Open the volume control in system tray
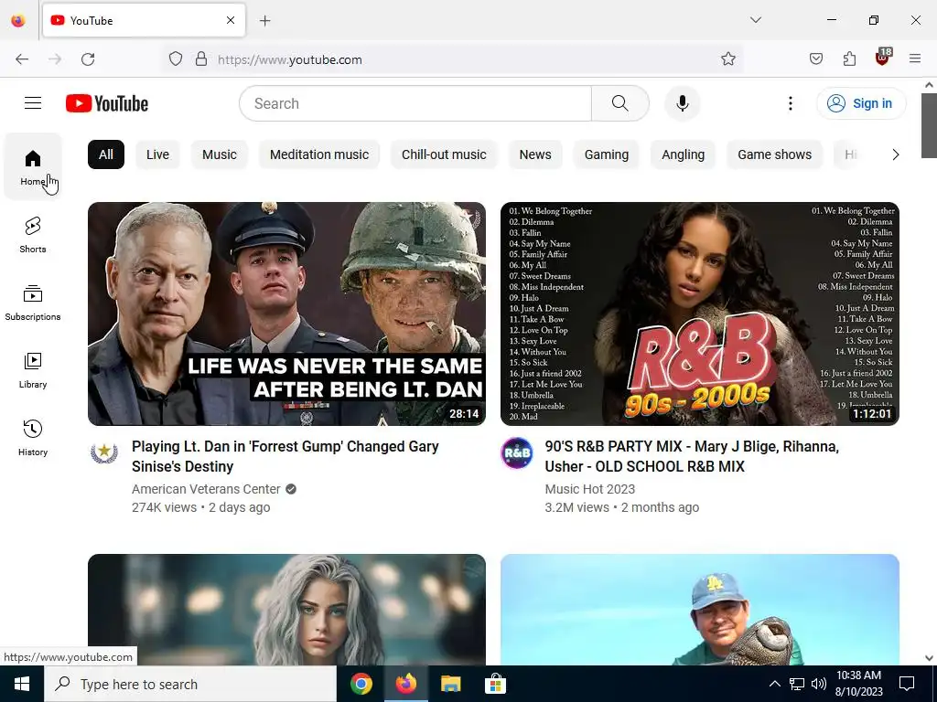Image resolution: width=937 pixels, height=702 pixels. (819, 684)
